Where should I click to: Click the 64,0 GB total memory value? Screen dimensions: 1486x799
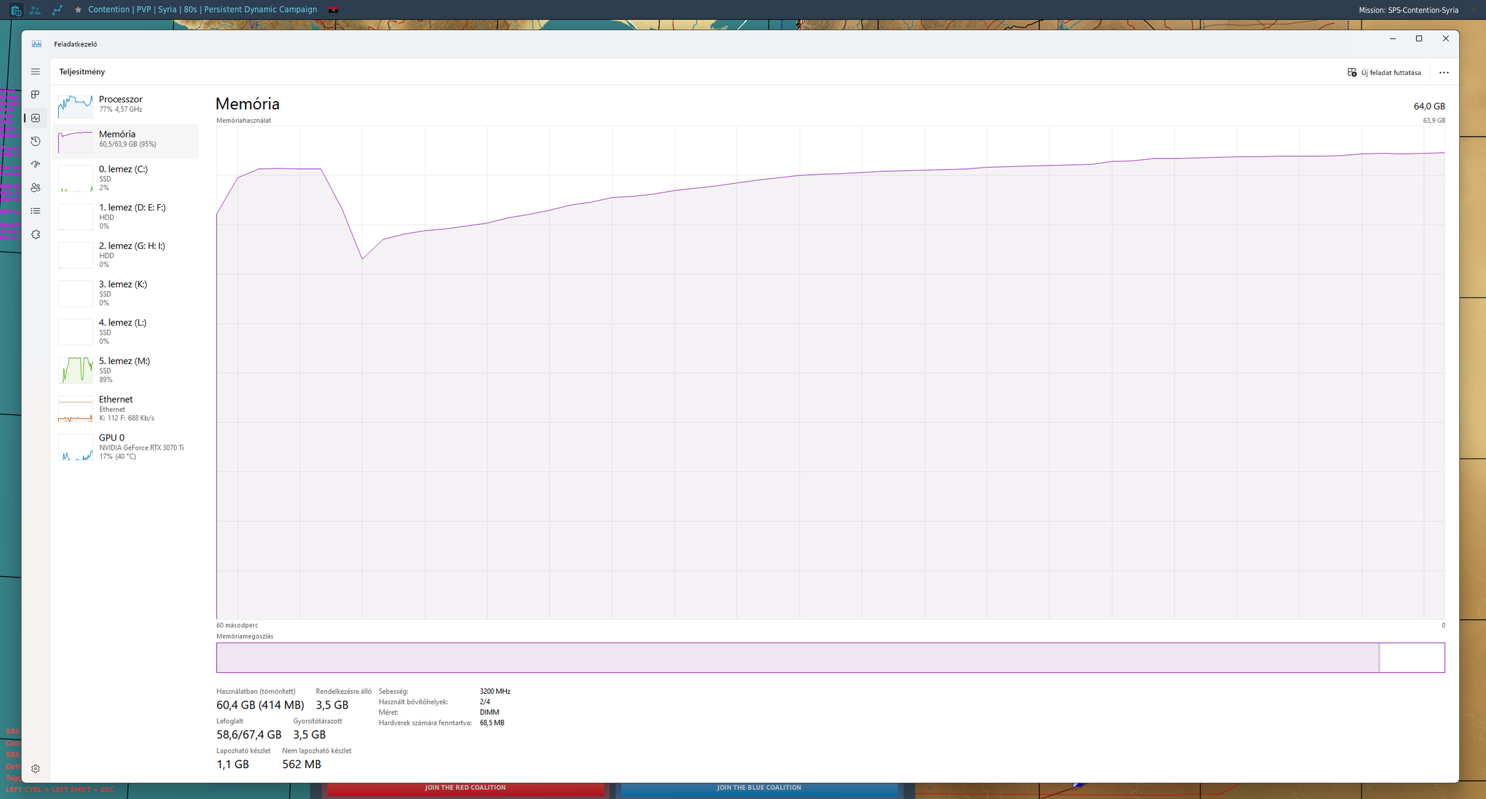(x=1429, y=106)
